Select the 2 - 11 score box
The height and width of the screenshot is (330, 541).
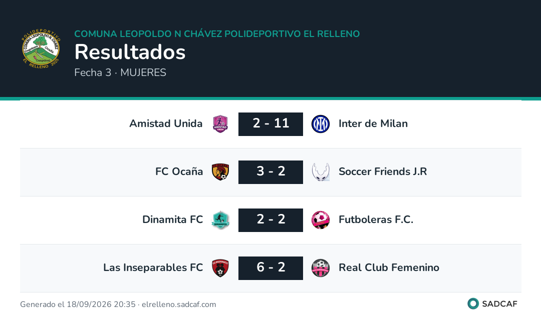271,124
